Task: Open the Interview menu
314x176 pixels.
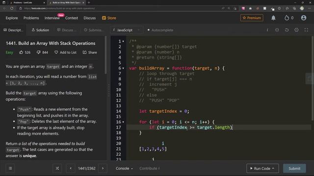Action: pos(52,18)
